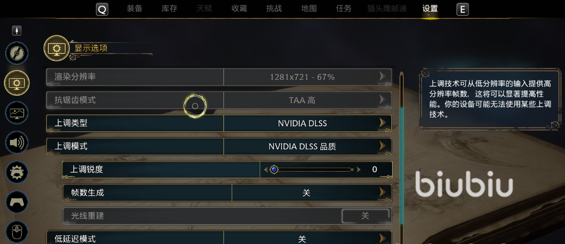
Task: Toggle the 光线重建 switch
Action: (x=365, y=216)
